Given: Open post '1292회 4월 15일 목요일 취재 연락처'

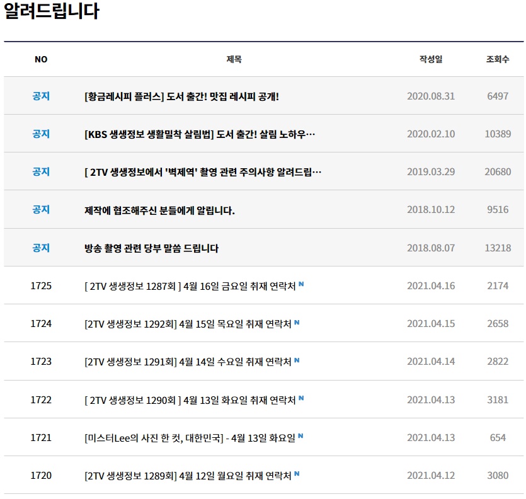Looking at the screenshot, I should coord(188,324).
